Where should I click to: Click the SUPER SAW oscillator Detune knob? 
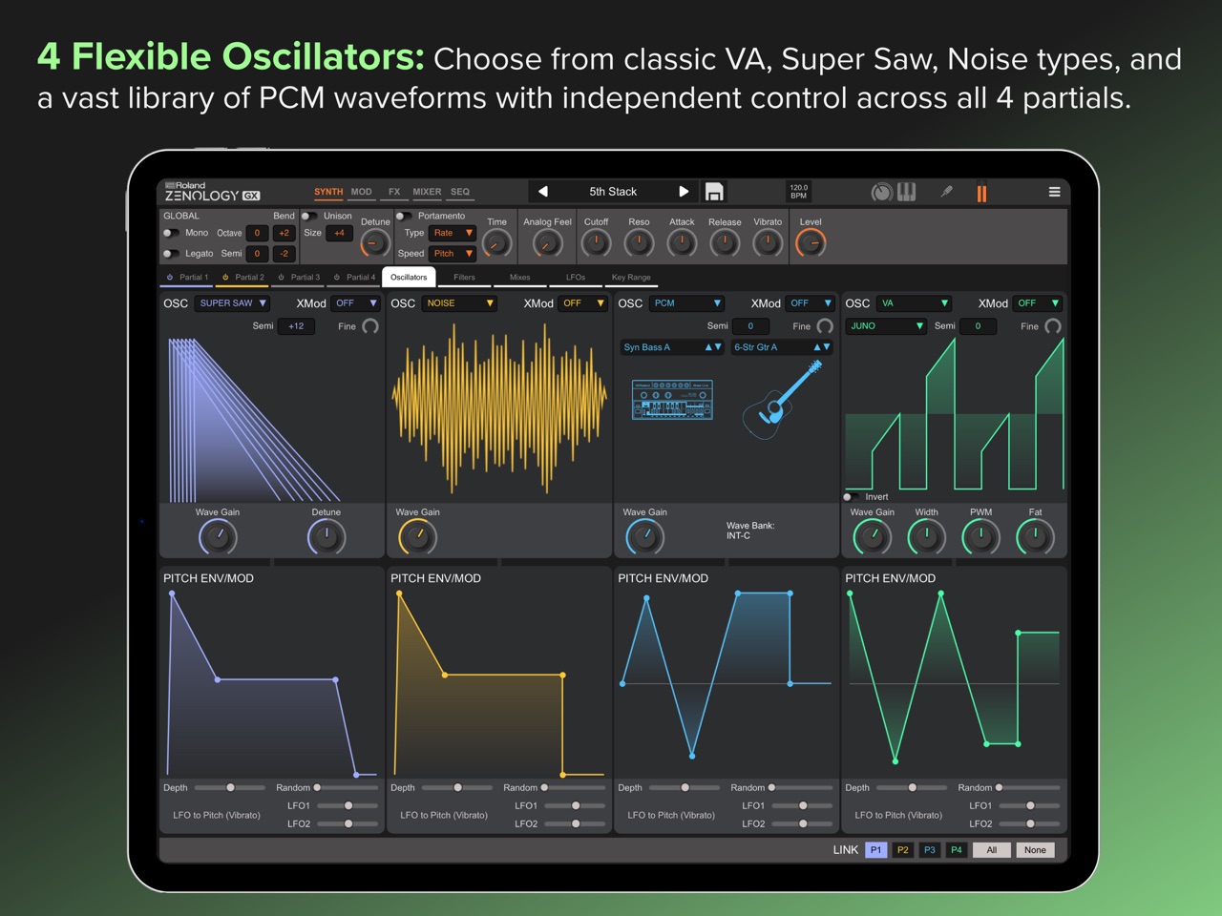[x=326, y=537]
